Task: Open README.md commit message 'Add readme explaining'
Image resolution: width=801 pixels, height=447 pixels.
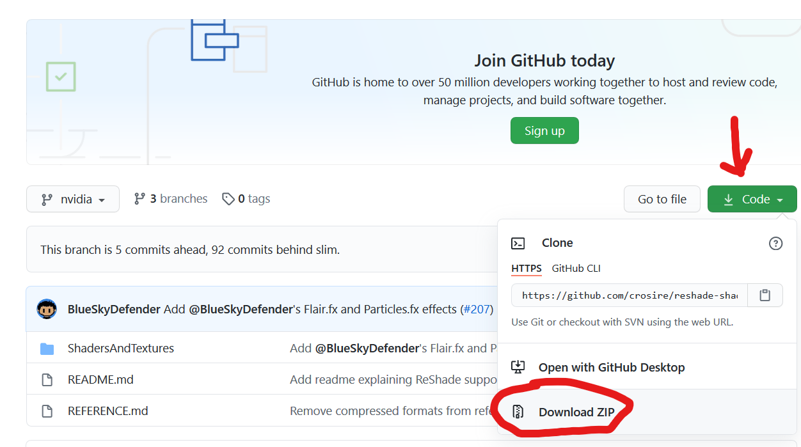Action: [x=393, y=380]
